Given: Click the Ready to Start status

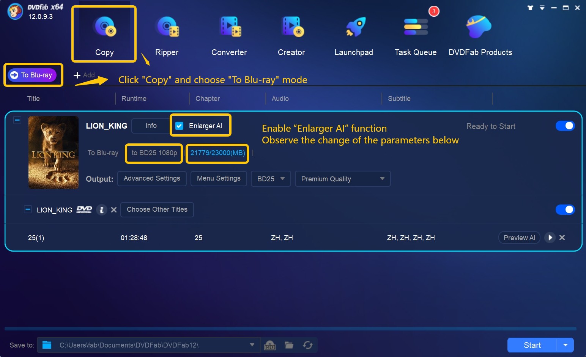Looking at the screenshot, I should click(x=491, y=126).
